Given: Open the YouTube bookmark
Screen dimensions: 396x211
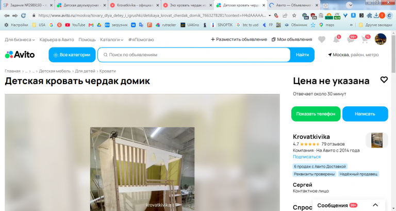Looking at the screenshot, I should [x=75, y=25].
